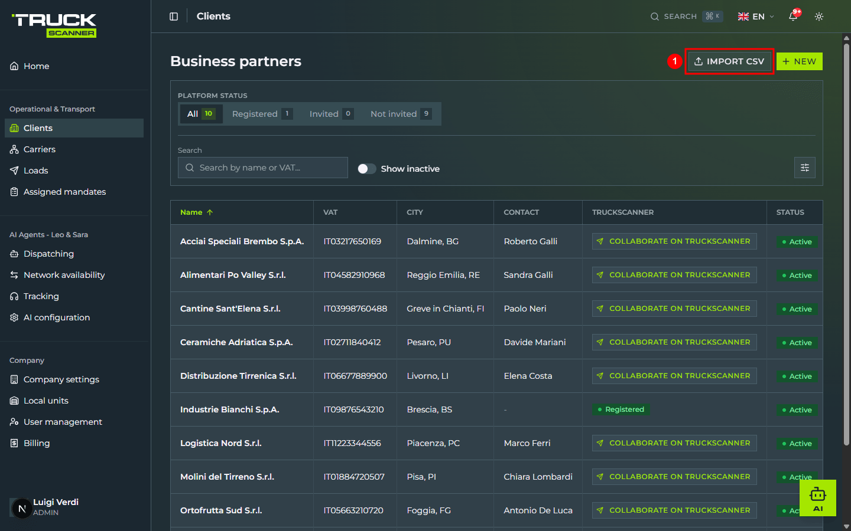This screenshot has width=851, height=531.
Task: Click the Greve in Chianti, FI city cell
Action: tap(445, 309)
